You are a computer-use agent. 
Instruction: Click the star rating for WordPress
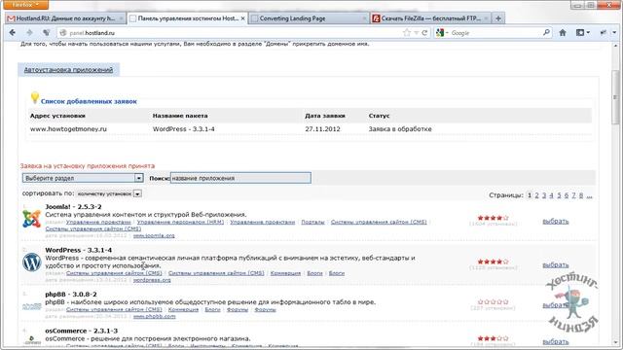[493, 262]
